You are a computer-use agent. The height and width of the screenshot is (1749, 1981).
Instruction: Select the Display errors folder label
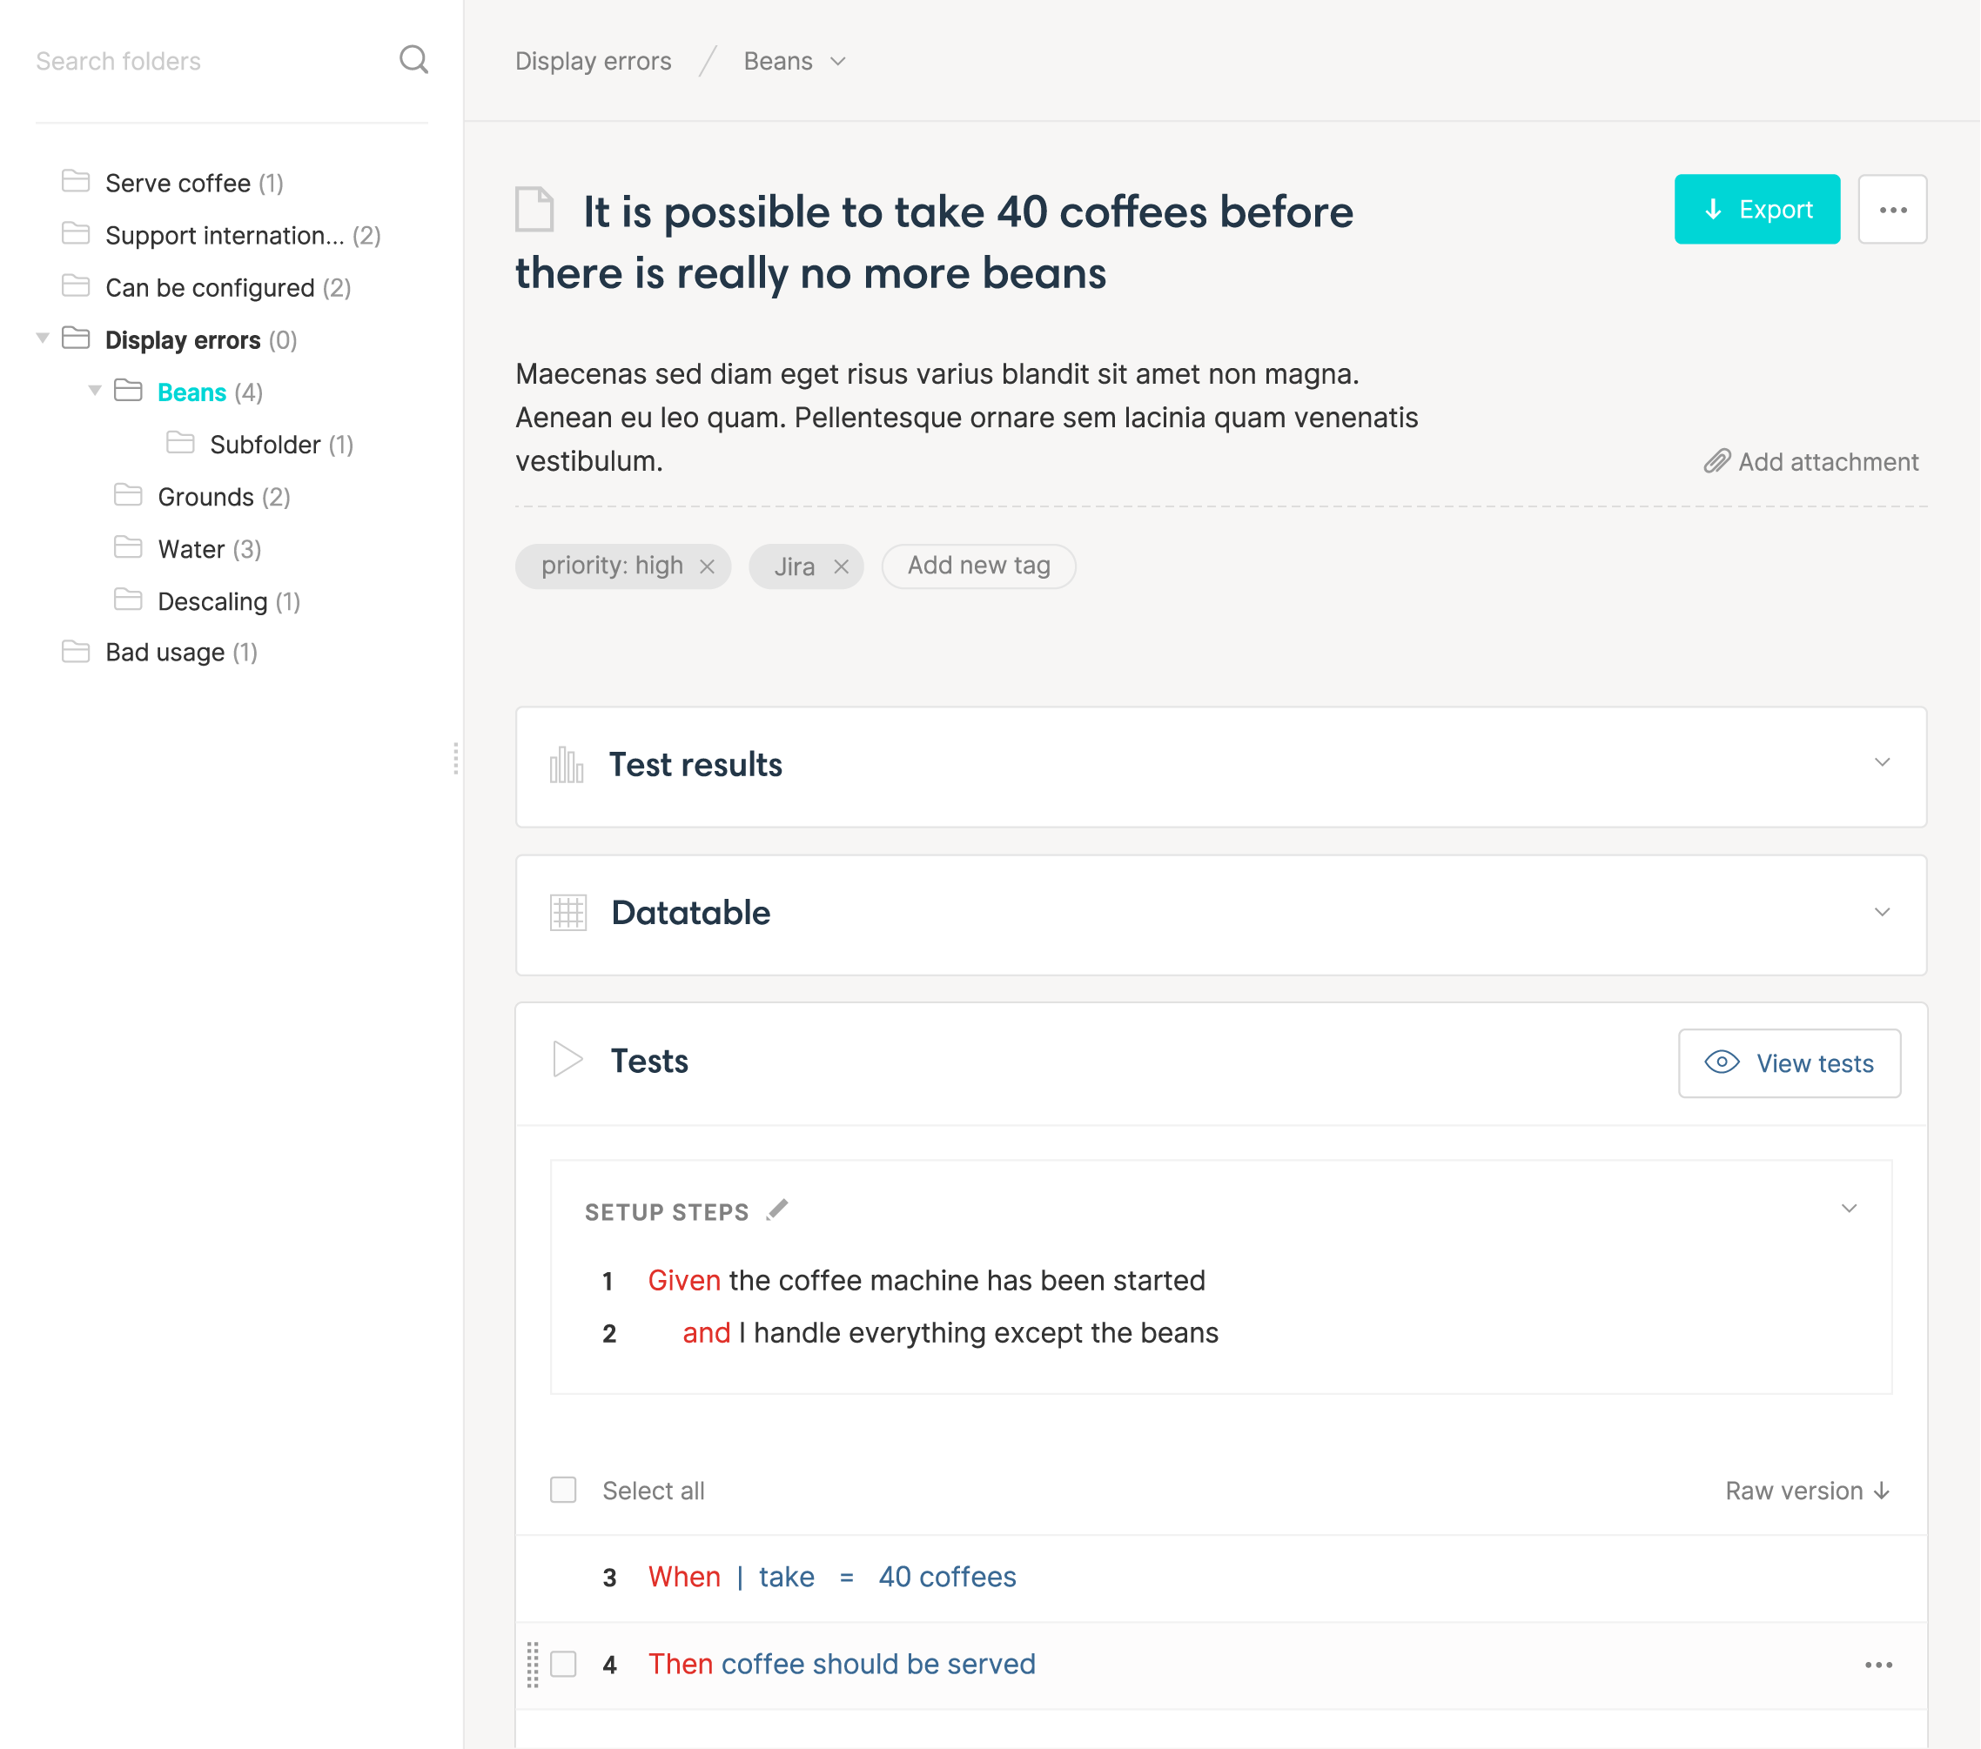click(x=183, y=340)
